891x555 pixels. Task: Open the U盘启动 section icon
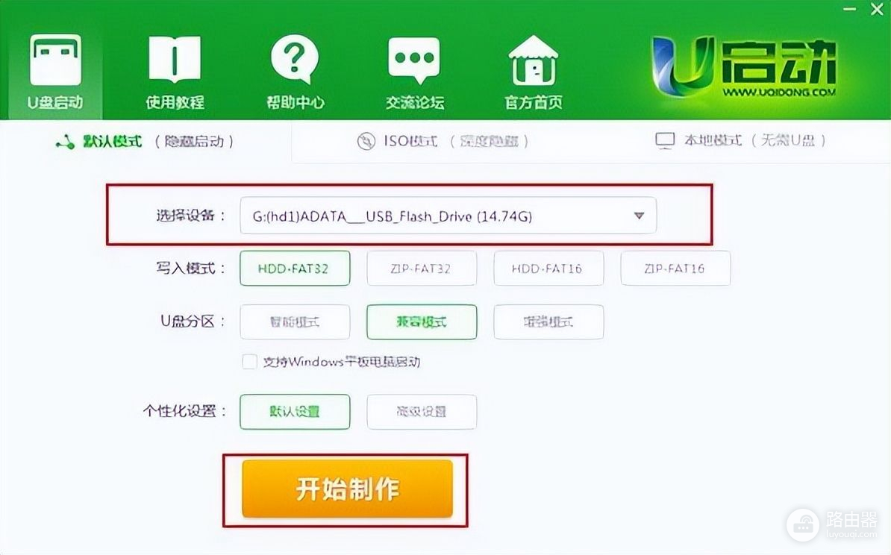click(55, 60)
